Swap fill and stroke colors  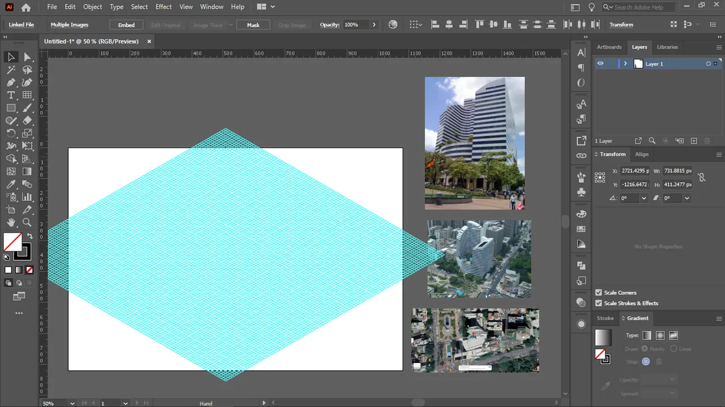(x=29, y=236)
